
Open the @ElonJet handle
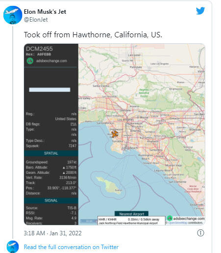coord(36,20)
